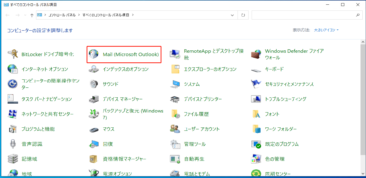Image resolution: width=366 pixels, height=178 pixels.
Task: Open プログラムと機能 icon
Action: (x=13, y=129)
